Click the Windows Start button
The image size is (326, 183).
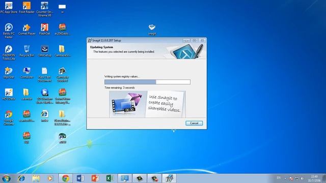click(6, 178)
